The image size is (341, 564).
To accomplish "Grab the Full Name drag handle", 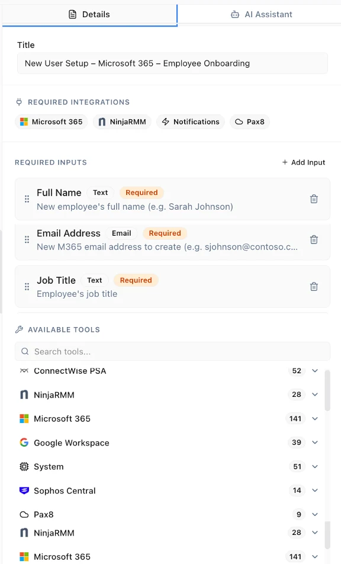I will tap(27, 199).
